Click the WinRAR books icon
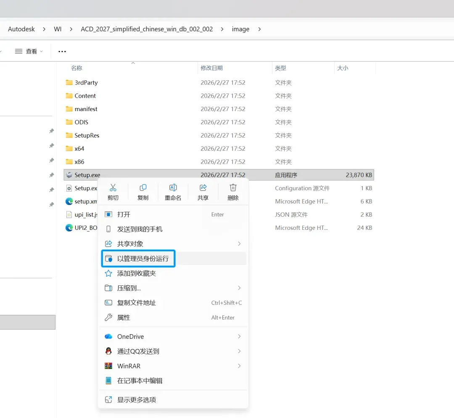Viewport: 454px width, 418px height. click(x=108, y=366)
